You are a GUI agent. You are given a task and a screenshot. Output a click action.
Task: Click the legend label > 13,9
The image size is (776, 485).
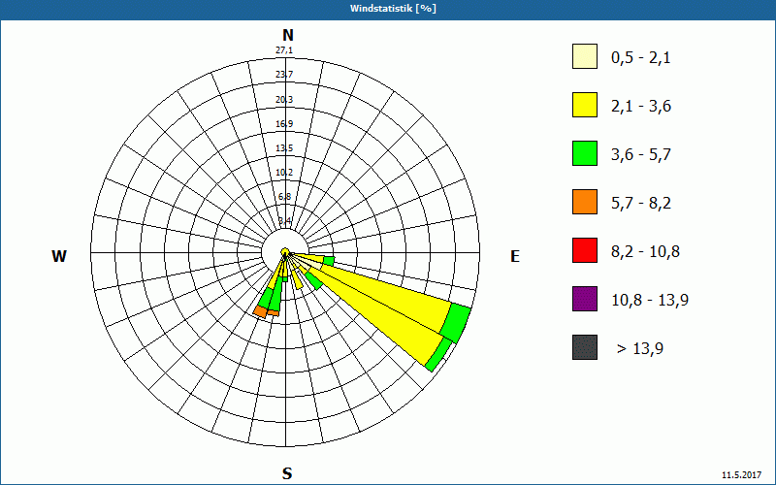[x=640, y=349]
